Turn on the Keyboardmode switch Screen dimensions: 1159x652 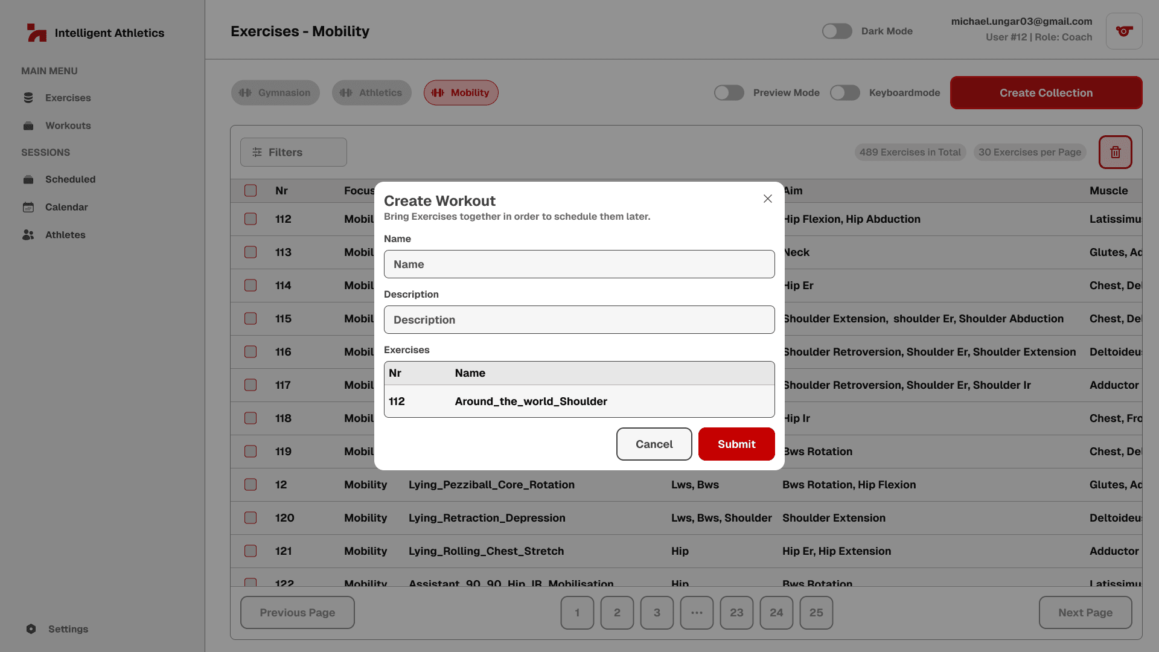[845, 92]
